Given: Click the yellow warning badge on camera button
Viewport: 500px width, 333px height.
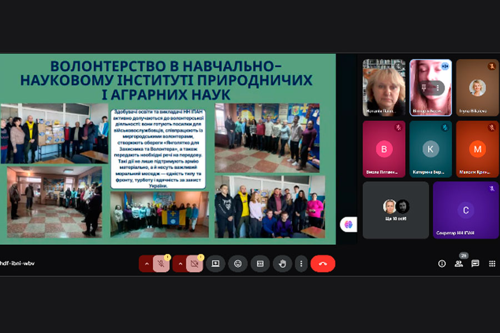Looking at the screenshot, I should point(200,257).
